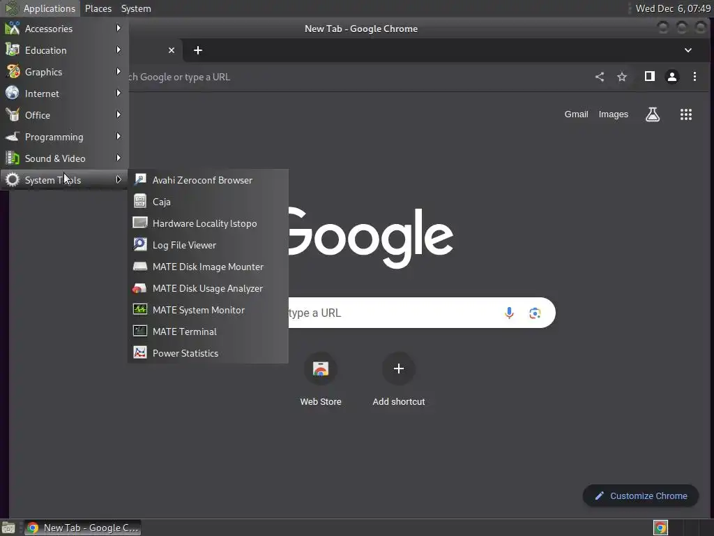Image resolution: width=714 pixels, height=536 pixels.
Task: Expand the Programming submenu arrow
Action: pyautogui.click(x=119, y=136)
